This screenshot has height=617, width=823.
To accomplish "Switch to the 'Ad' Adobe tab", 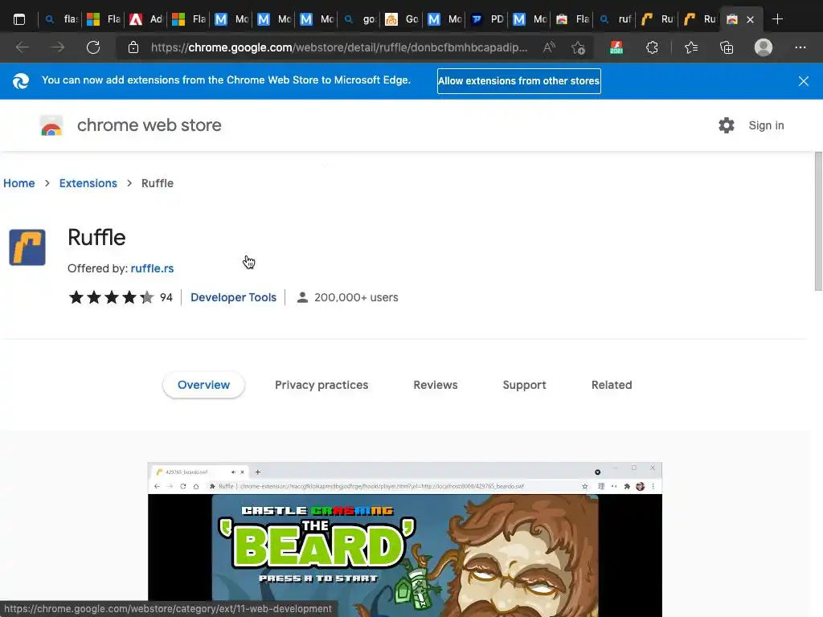I will click(x=146, y=19).
